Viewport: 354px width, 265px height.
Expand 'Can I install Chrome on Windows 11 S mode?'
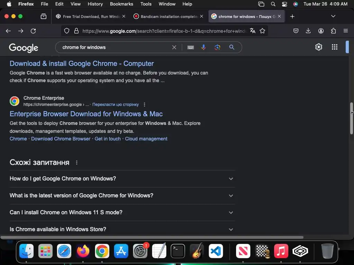122,213
